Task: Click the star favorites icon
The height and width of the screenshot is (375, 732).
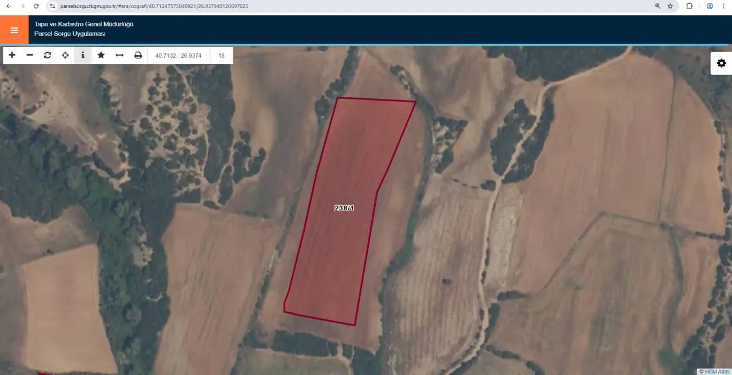Action: [x=101, y=55]
